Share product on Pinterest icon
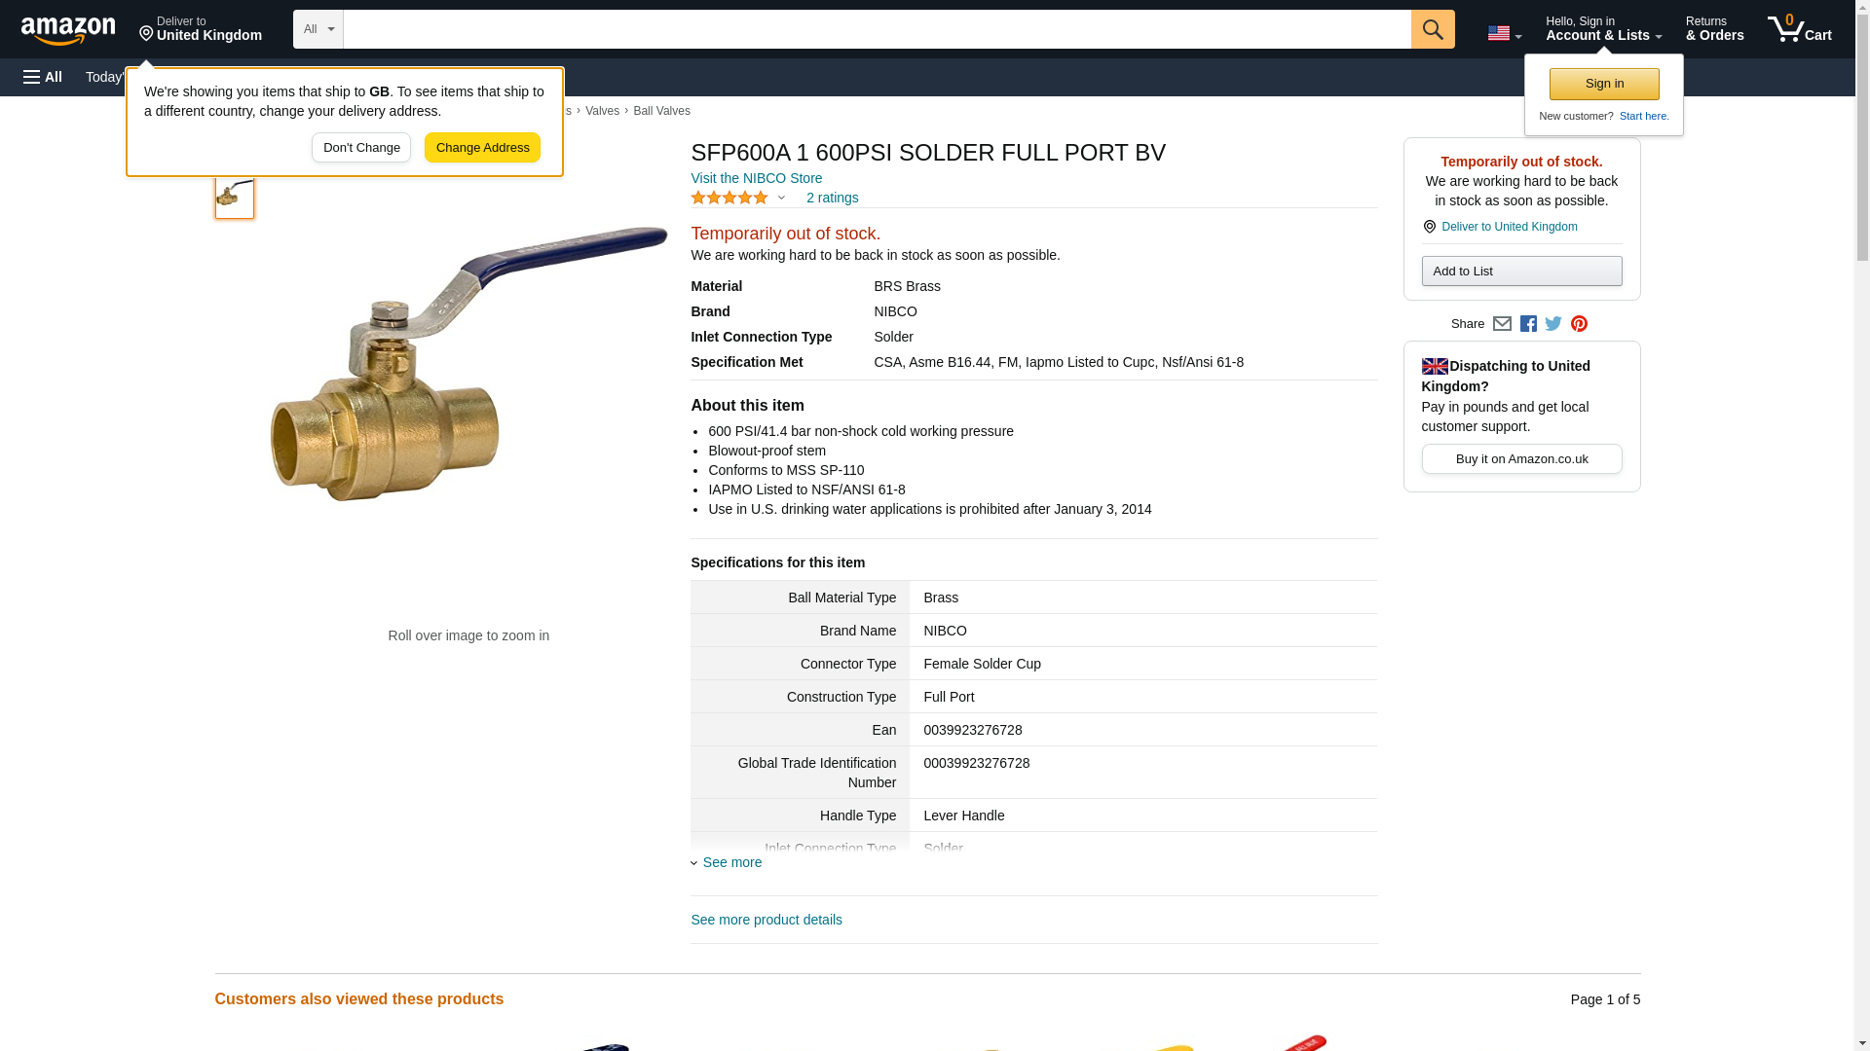Image resolution: width=1870 pixels, height=1051 pixels. 1579,324
